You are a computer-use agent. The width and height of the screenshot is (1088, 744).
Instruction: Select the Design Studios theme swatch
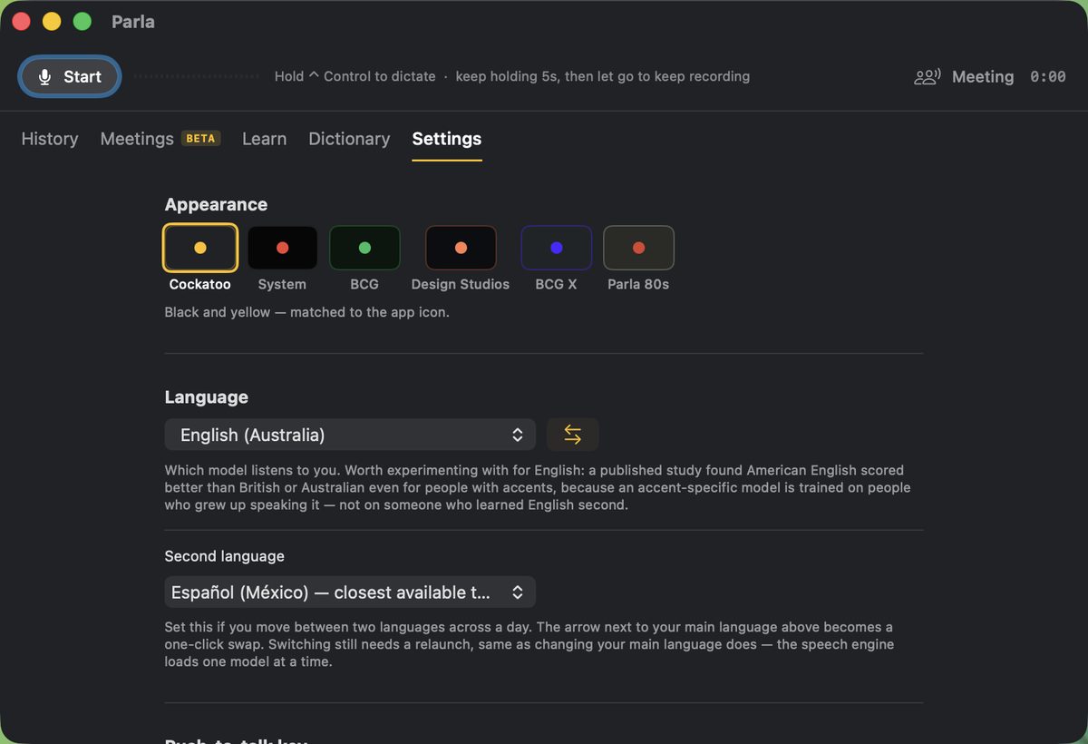(461, 248)
